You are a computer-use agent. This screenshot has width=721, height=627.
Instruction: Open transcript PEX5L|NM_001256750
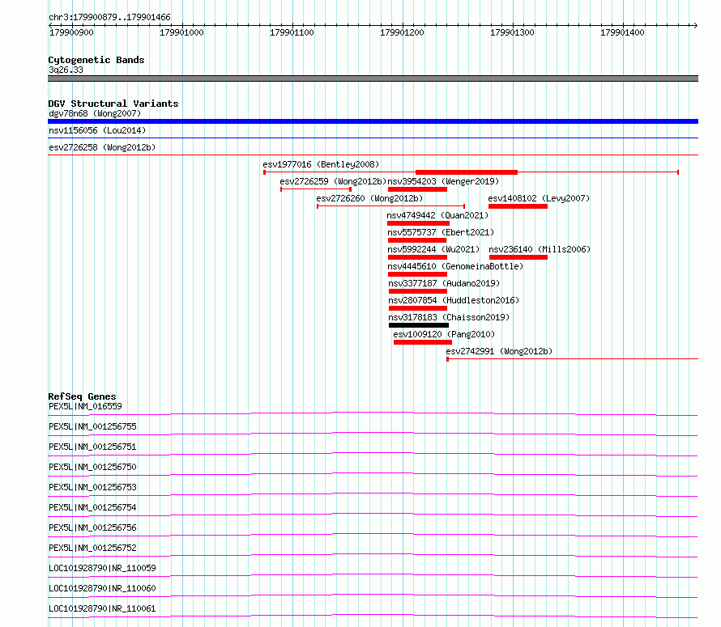click(92, 467)
